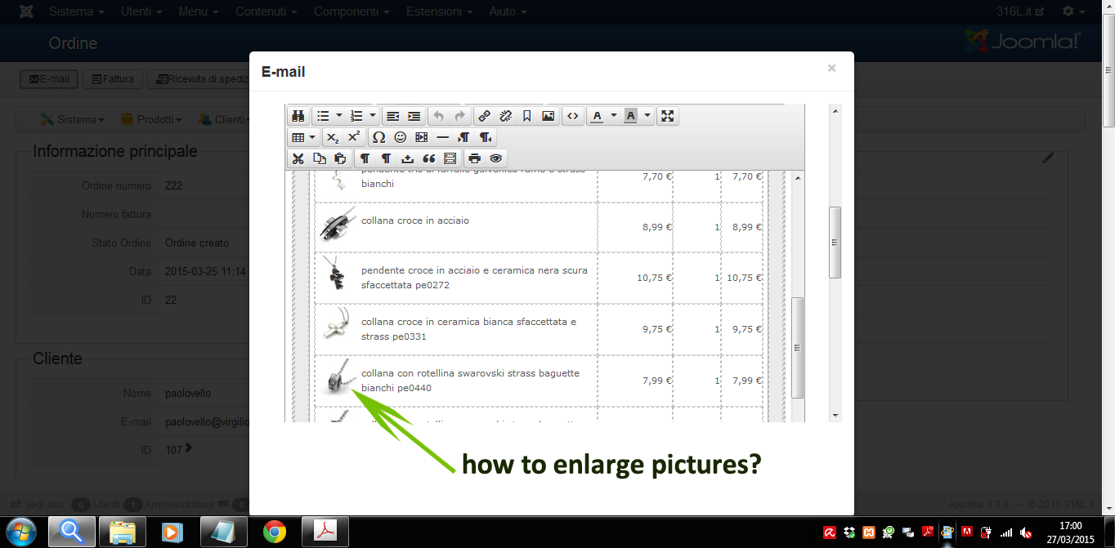Open the Menu top navigation item
The height and width of the screenshot is (548, 1115).
tap(198, 11)
